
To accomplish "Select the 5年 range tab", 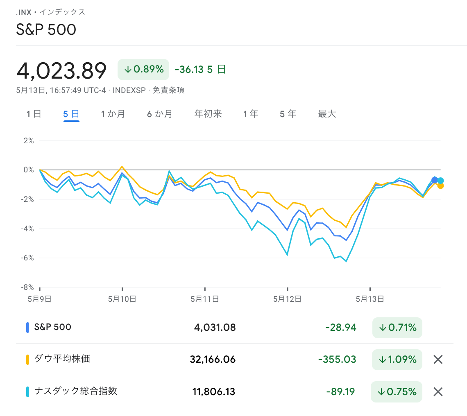I will click(288, 114).
